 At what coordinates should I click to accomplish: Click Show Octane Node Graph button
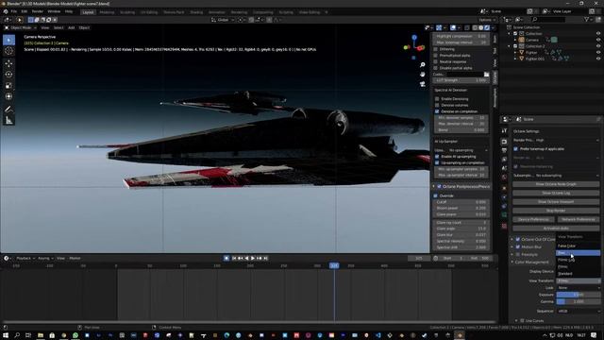(556, 184)
